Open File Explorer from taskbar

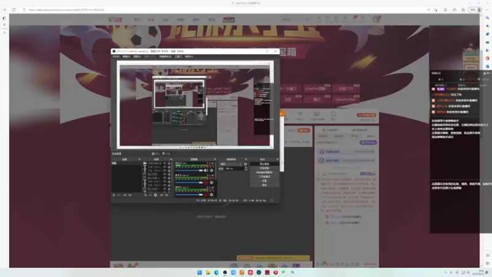click(208, 272)
